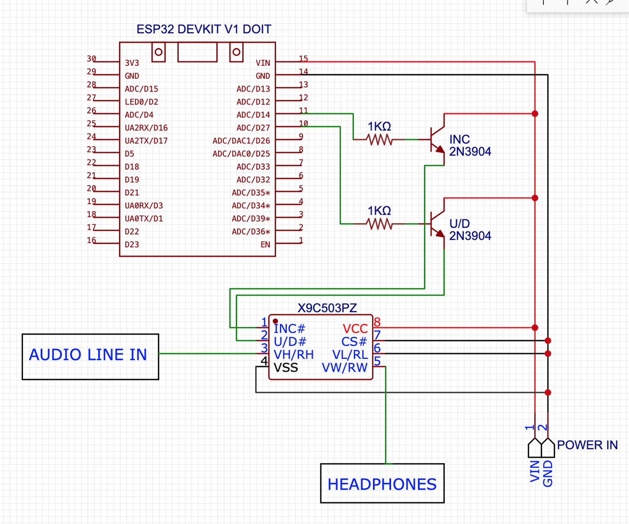Click the CS# pin on X9C503PZ

pyautogui.click(x=354, y=342)
